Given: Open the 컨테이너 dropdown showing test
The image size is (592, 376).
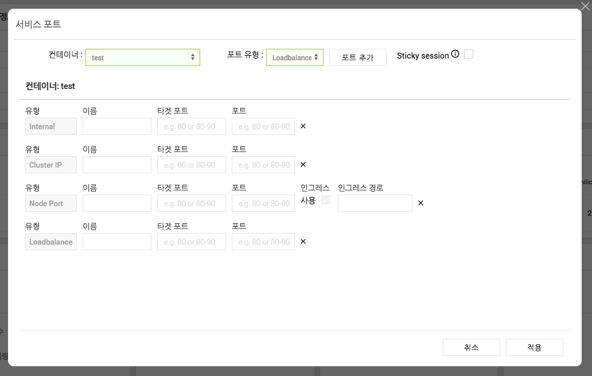Looking at the screenshot, I should [143, 57].
